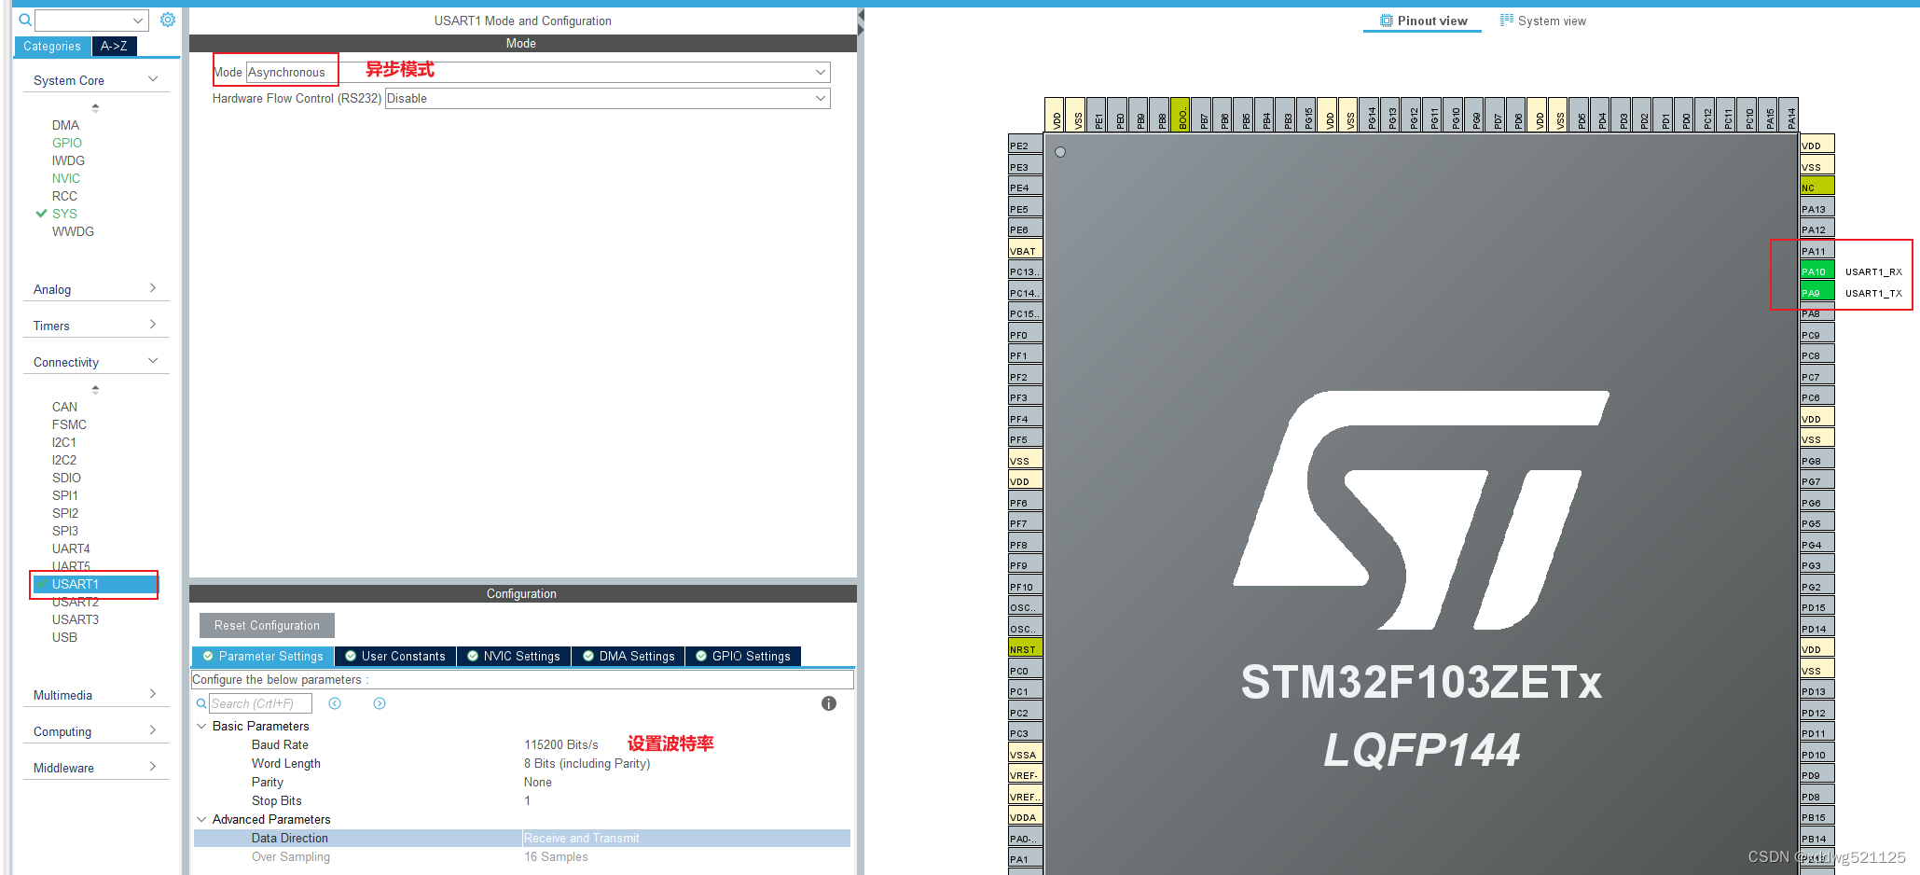The height and width of the screenshot is (875, 1920).
Task: Click the VBAT pin on chip
Action: point(1025,250)
